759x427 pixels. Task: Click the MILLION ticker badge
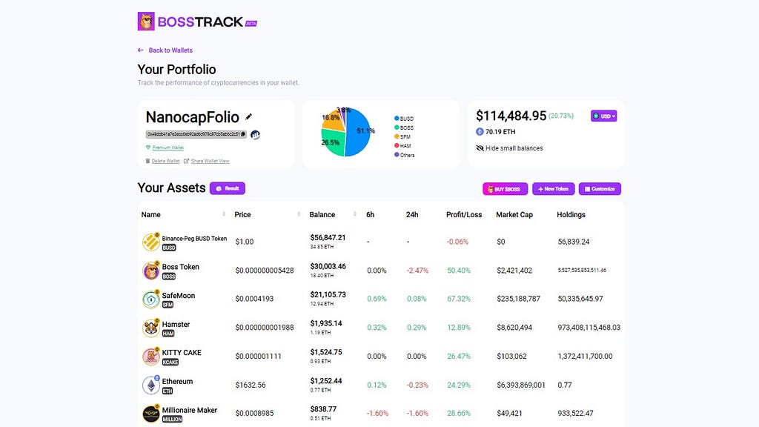172,420
